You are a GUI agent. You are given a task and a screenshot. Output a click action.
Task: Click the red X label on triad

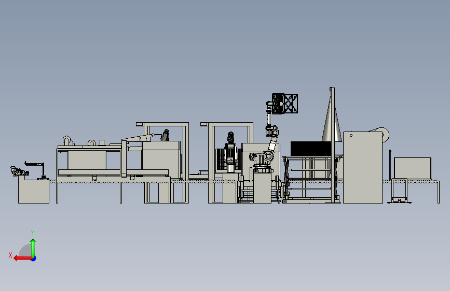pos(10,255)
